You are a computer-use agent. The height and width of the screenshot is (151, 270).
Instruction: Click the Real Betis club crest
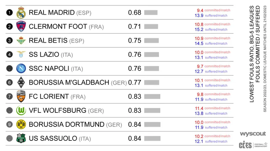(x=21, y=41)
